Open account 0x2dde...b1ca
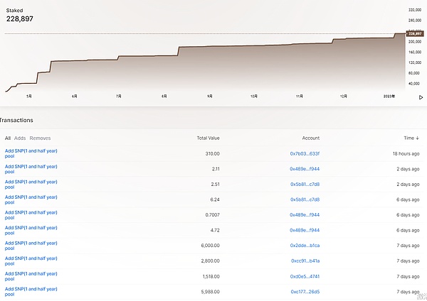Viewport: 427px width, 301px height. (x=305, y=245)
